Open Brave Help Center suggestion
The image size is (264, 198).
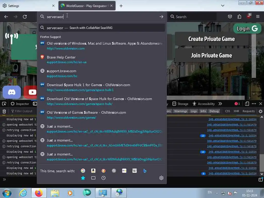tap(102, 60)
